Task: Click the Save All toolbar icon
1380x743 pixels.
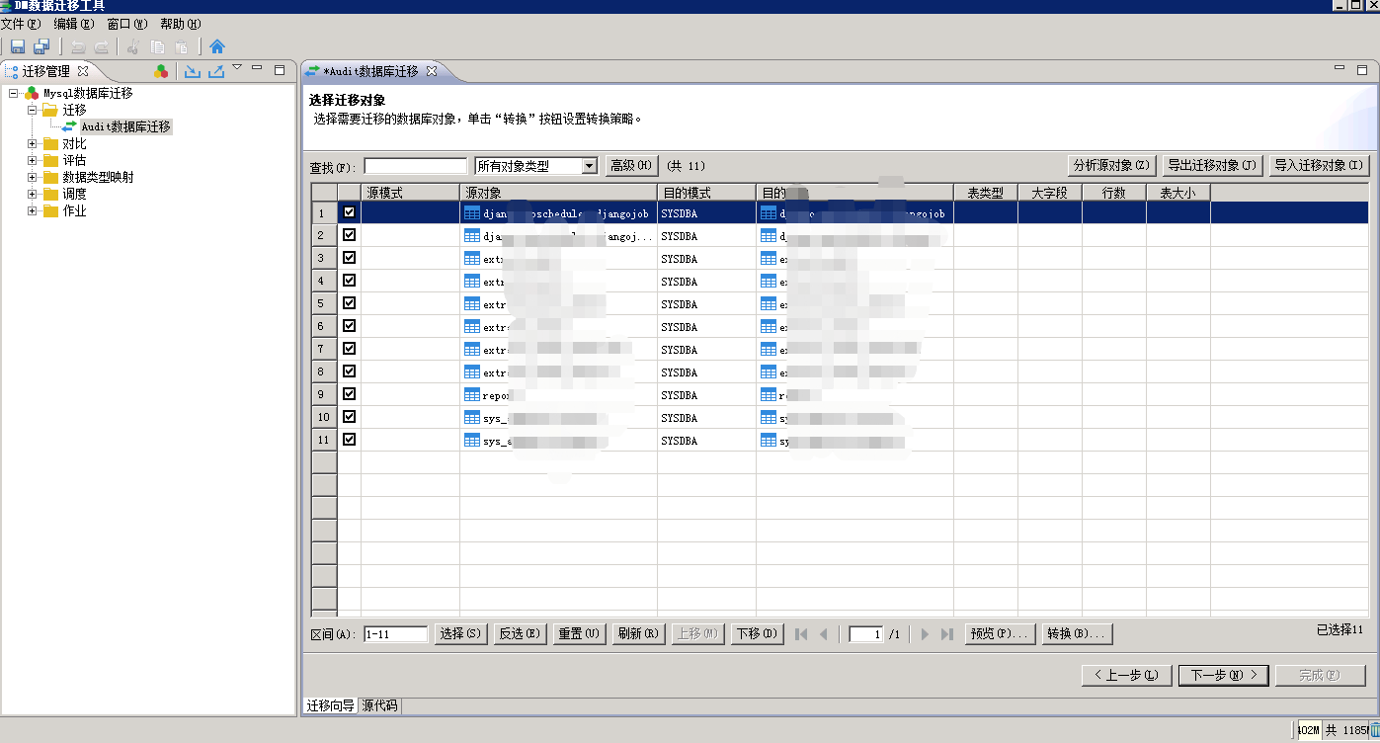Action: coord(41,46)
